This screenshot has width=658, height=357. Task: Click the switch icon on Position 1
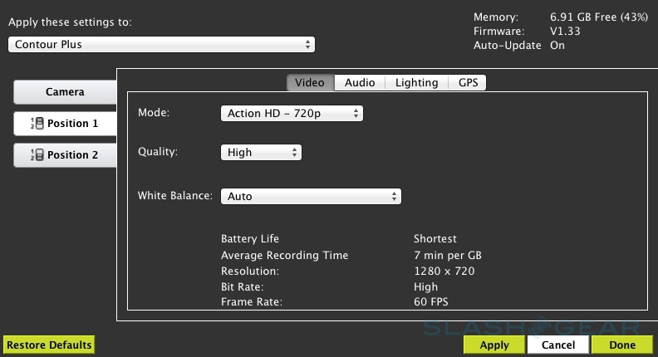[x=37, y=124]
